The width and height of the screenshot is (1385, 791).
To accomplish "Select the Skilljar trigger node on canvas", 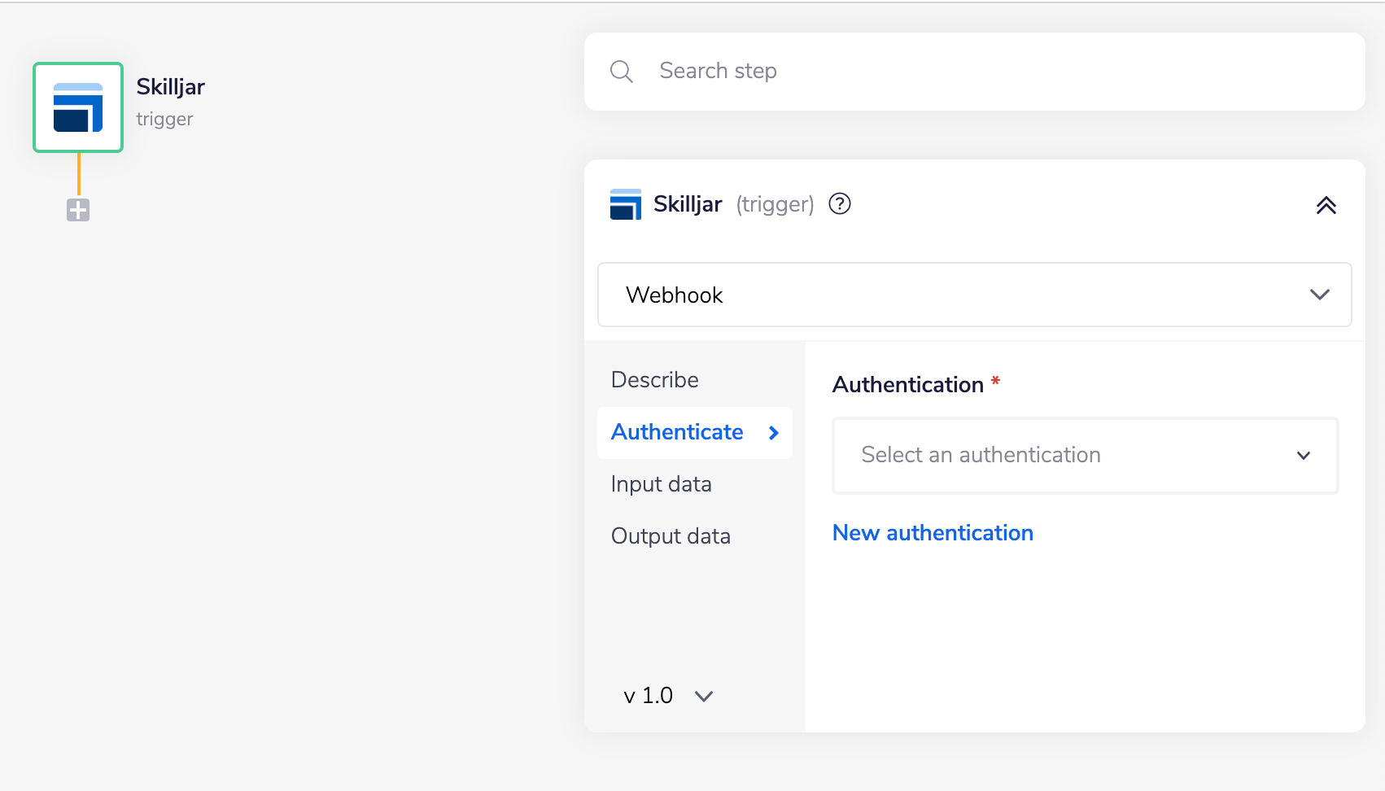I will (78, 107).
